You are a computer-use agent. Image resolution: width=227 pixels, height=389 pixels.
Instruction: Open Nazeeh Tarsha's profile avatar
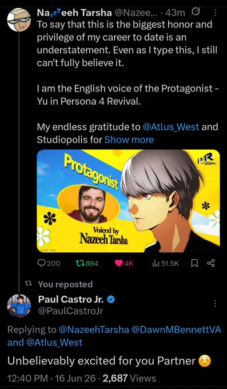(x=19, y=19)
